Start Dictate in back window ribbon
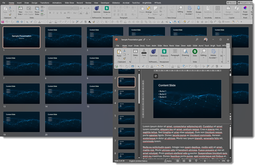 [198, 10]
